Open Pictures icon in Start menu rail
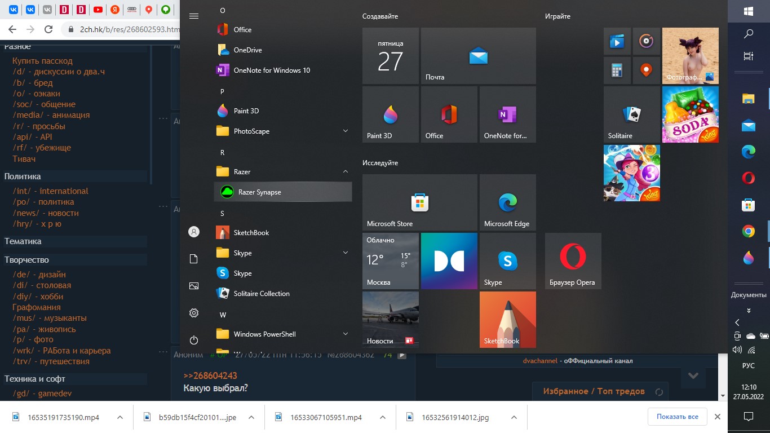The width and height of the screenshot is (770, 433). (x=194, y=286)
